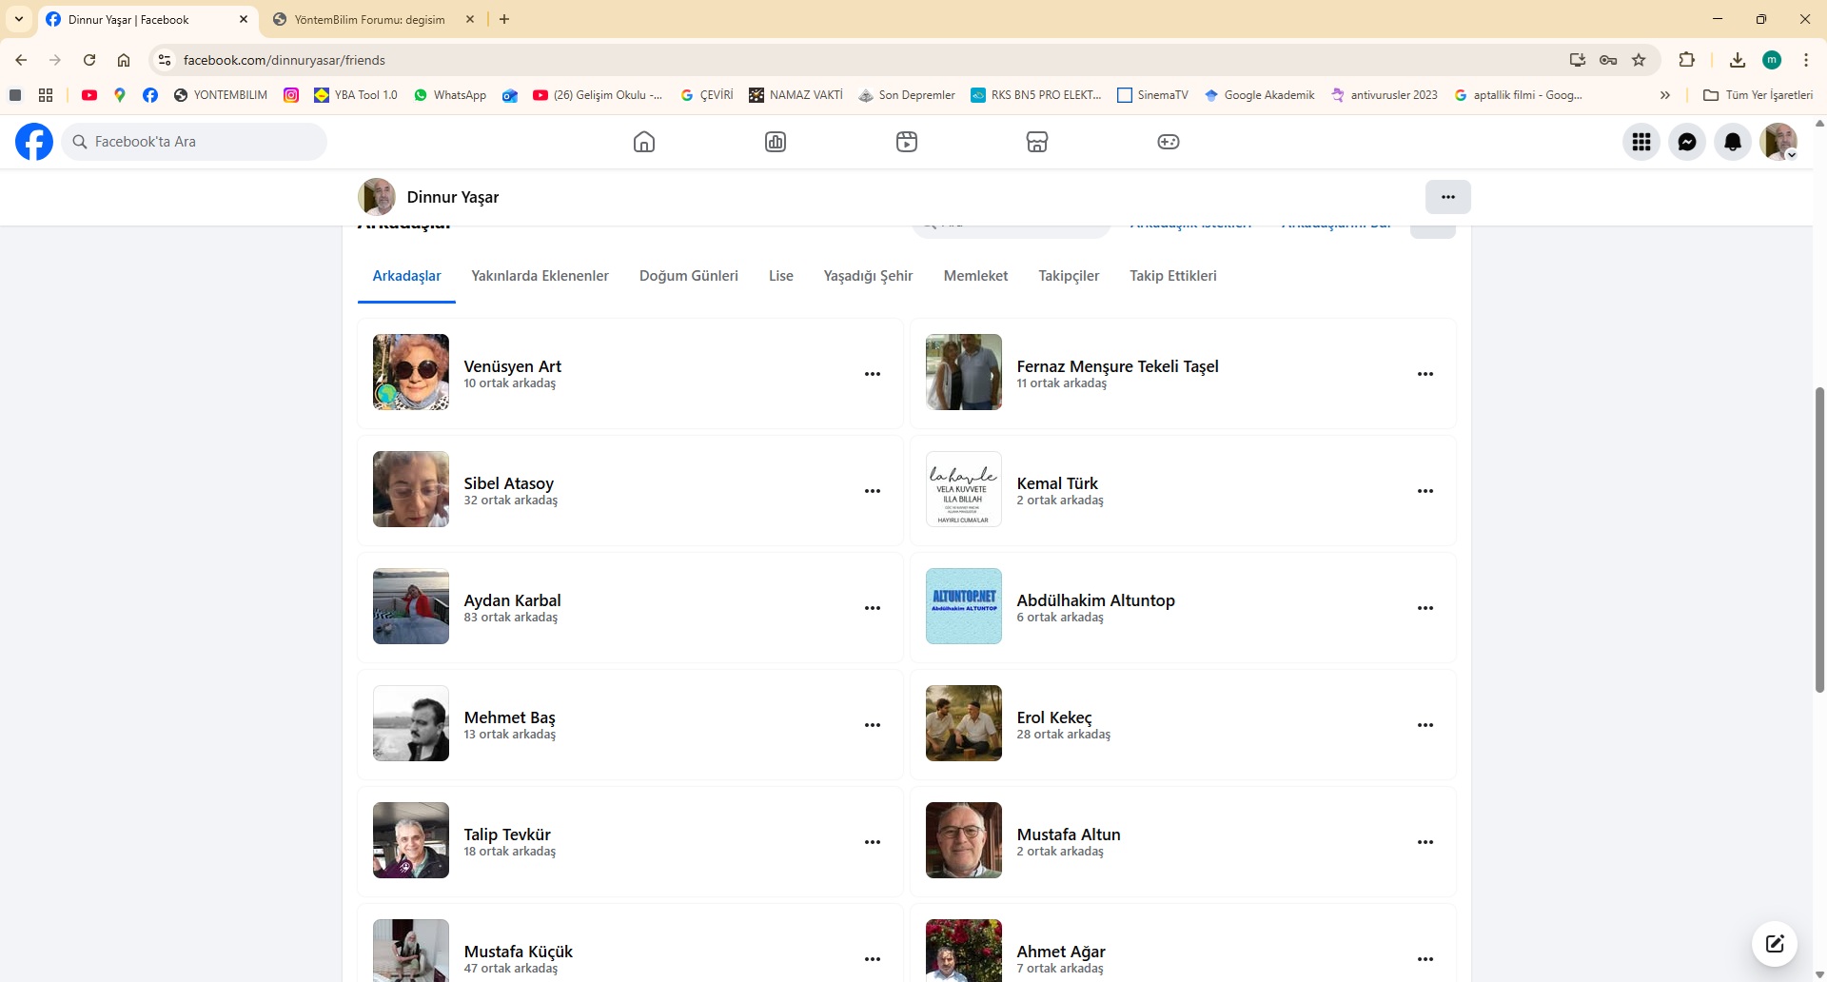Open Aydan Karbal's profile link

pyautogui.click(x=512, y=600)
